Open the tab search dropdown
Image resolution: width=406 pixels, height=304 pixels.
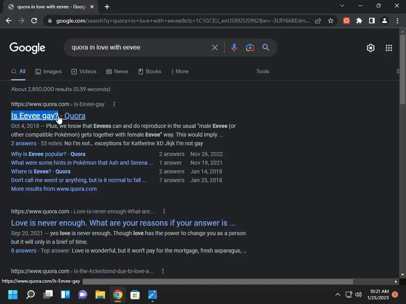pos(342,6)
